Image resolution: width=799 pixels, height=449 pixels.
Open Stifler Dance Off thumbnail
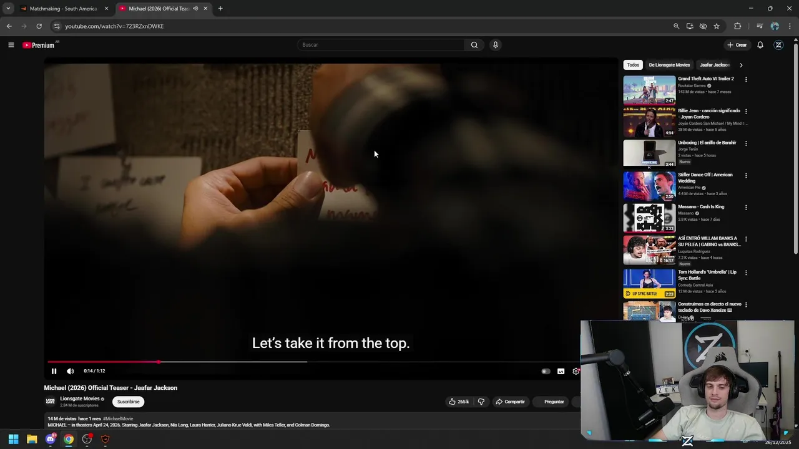point(649,186)
